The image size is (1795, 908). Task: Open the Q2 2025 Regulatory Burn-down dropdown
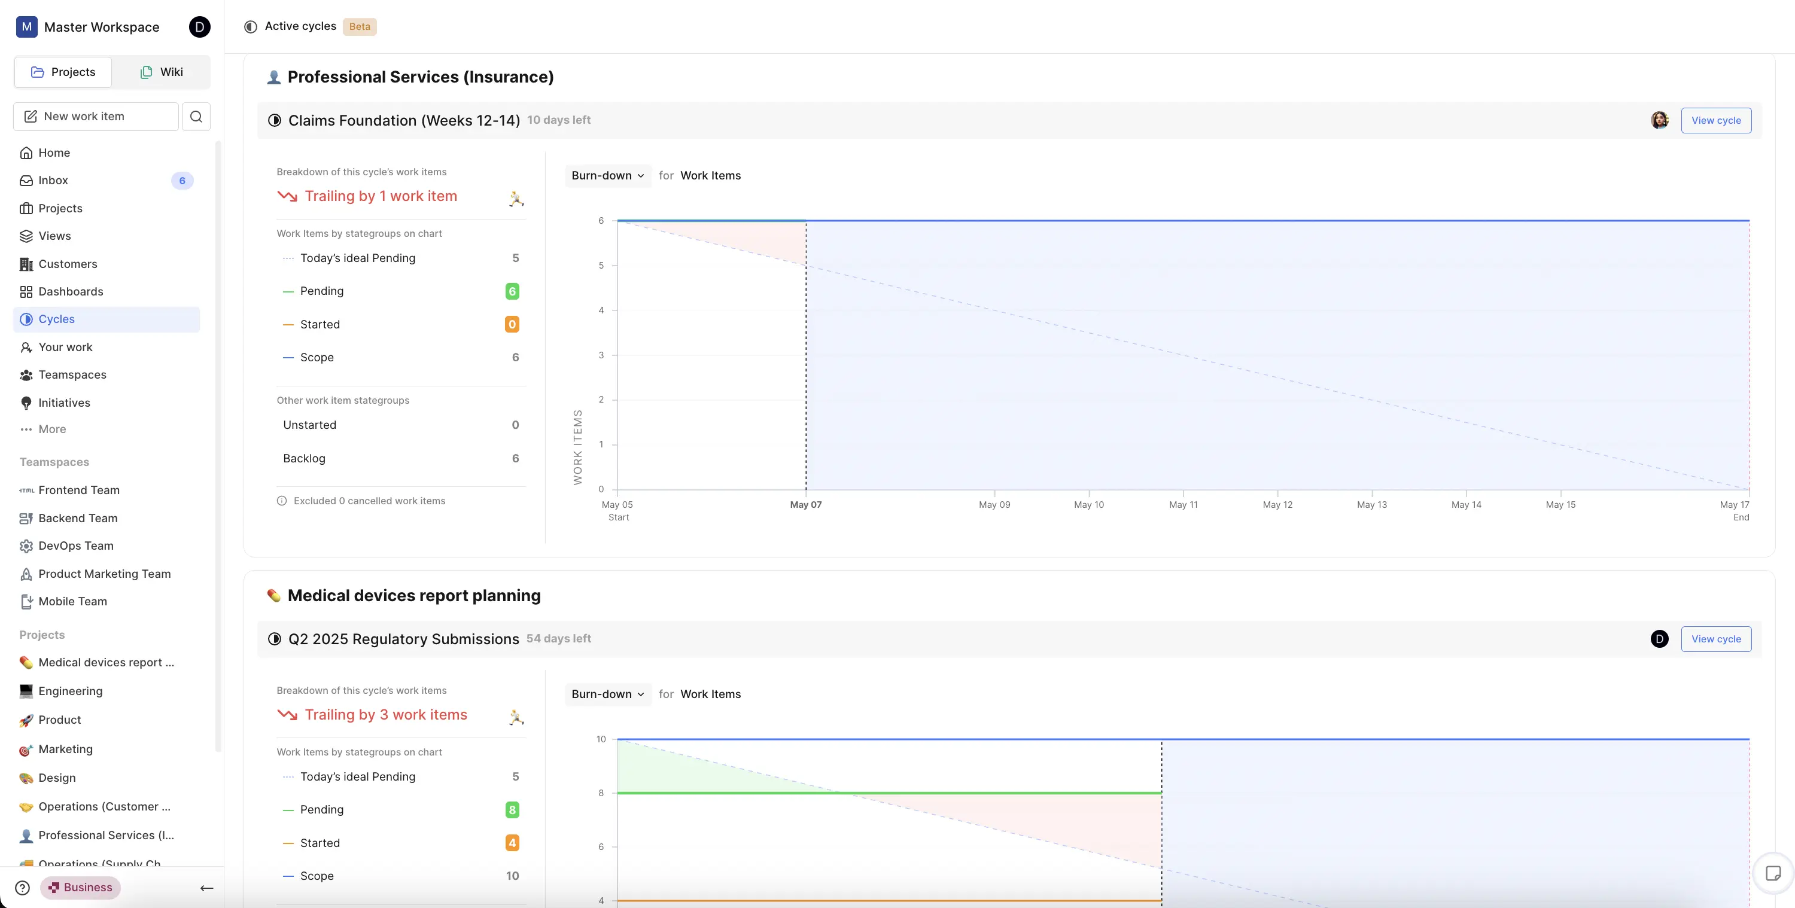click(x=608, y=694)
